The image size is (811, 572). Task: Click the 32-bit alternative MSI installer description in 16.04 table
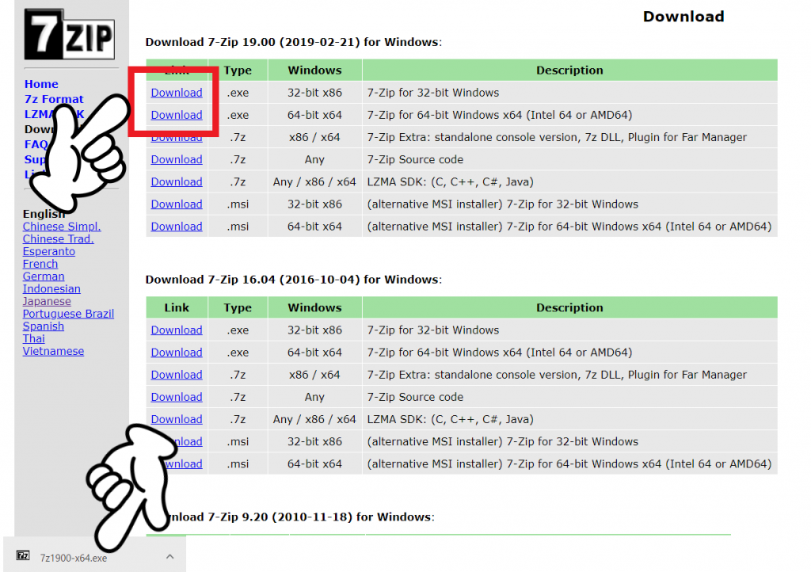pos(503,441)
